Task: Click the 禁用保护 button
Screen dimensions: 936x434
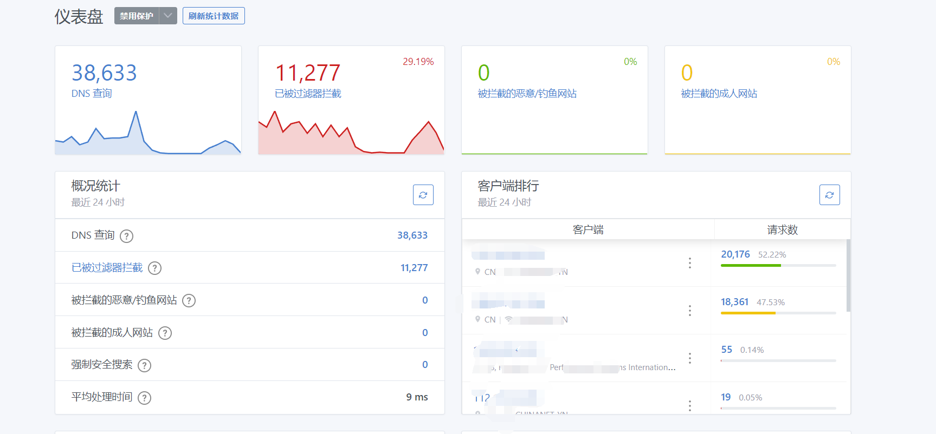Action: coord(137,16)
